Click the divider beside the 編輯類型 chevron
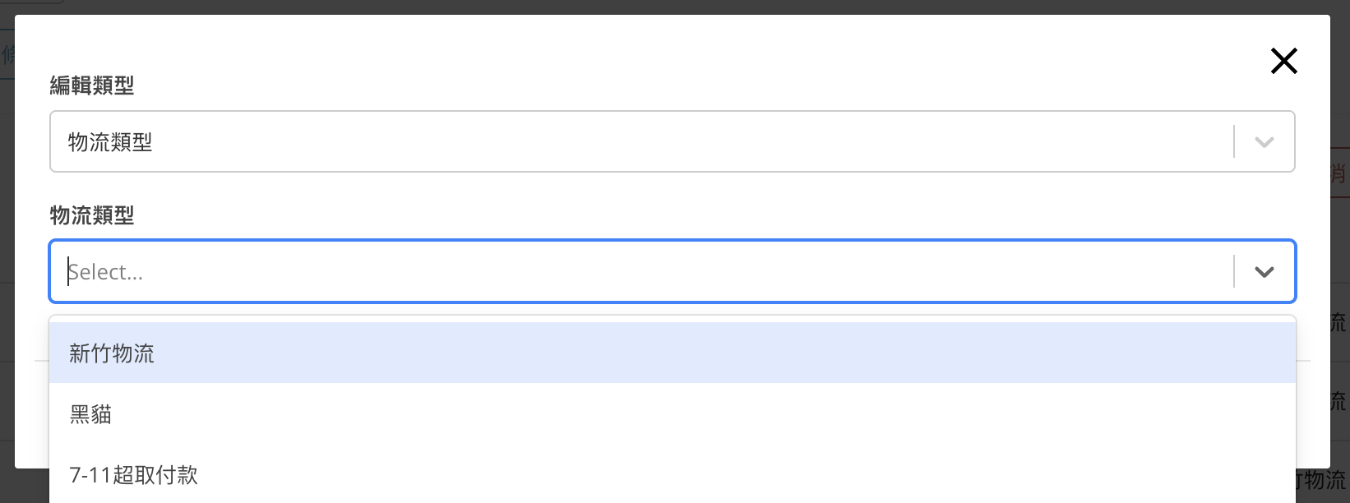 [x=1234, y=142]
